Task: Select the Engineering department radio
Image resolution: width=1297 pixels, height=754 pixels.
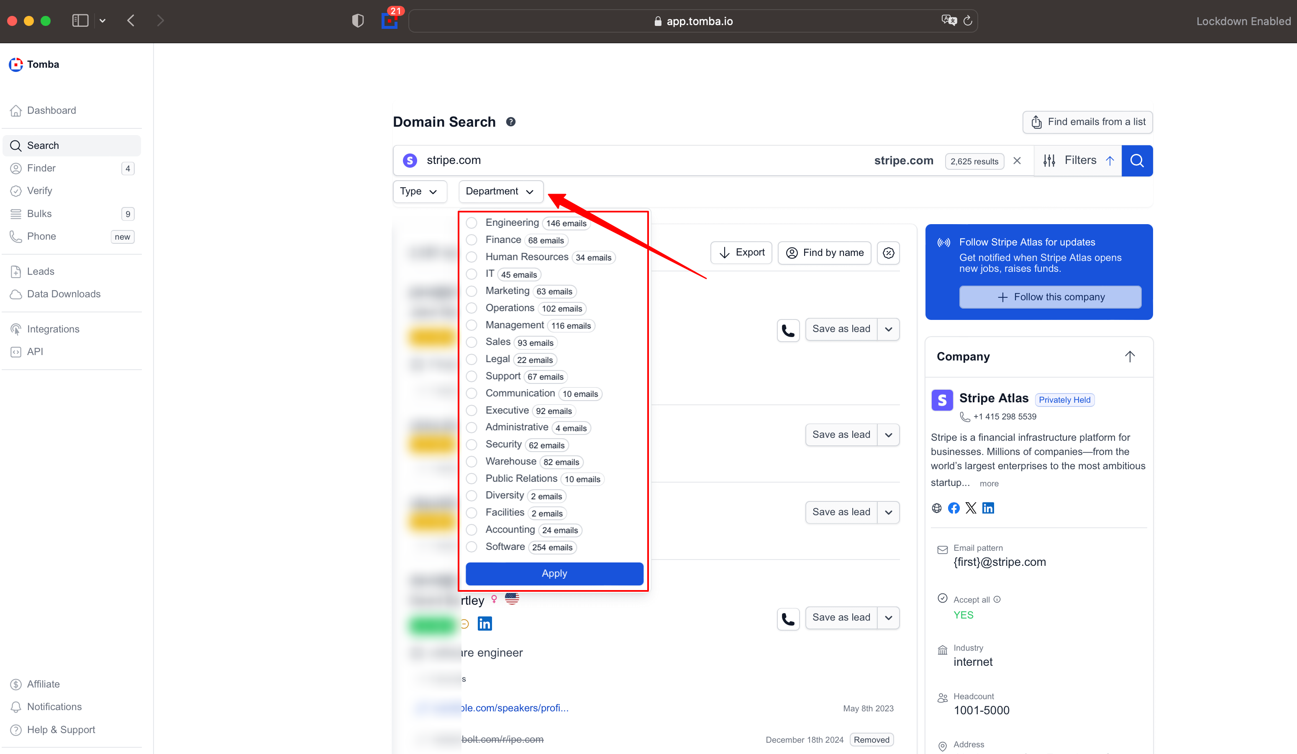Action: point(472,223)
